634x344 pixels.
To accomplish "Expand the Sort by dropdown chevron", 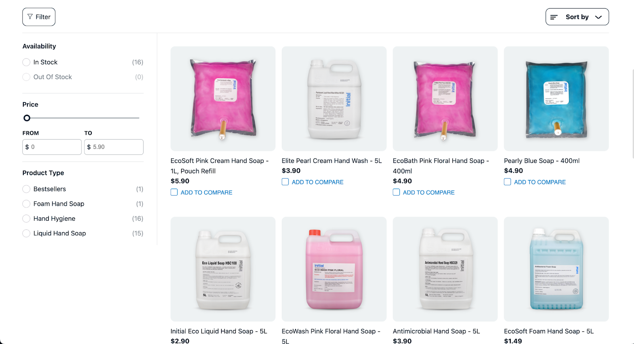I will (x=598, y=17).
